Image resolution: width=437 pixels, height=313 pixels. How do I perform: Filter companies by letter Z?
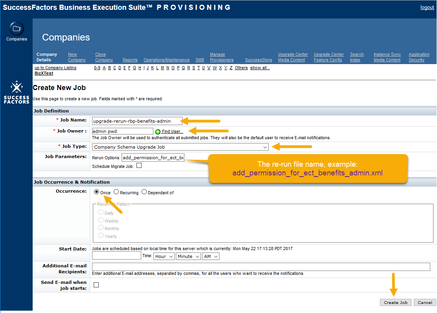click(x=231, y=68)
